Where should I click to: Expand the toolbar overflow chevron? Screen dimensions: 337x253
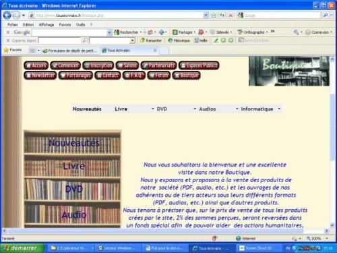272,31
